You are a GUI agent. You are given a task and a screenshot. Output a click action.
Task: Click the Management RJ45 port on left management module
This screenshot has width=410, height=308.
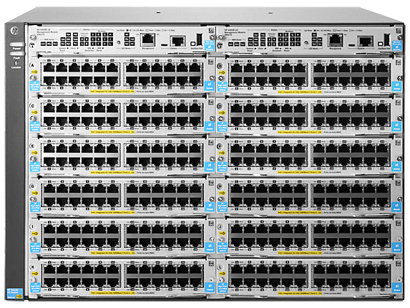coord(148,39)
